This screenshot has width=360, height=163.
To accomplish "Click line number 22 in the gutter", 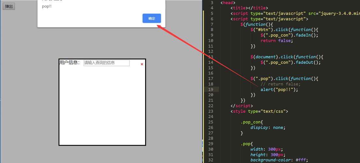I will 211,106.
